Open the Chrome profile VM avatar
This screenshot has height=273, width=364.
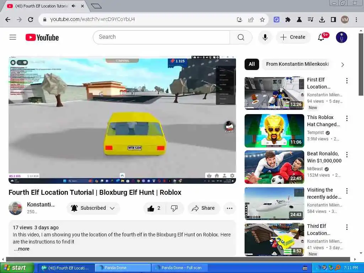click(345, 20)
